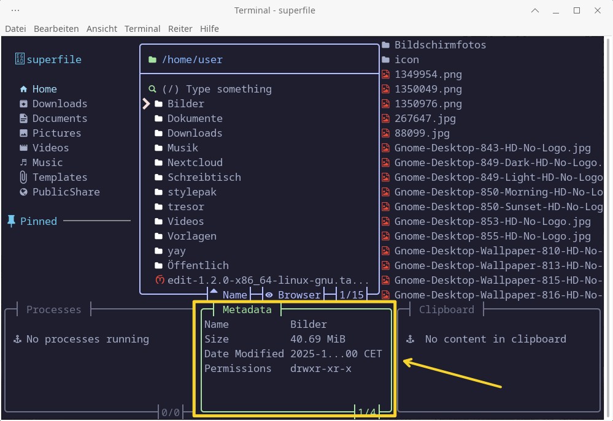613x421 pixels.
Task: Toggle sort direction arrow beside Name
Action: (x=214, y=292)
